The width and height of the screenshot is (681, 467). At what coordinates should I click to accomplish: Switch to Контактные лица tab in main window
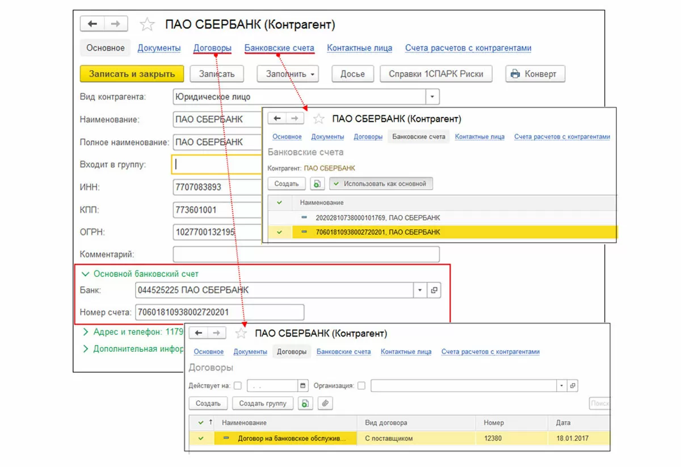[x=359, y=48]
